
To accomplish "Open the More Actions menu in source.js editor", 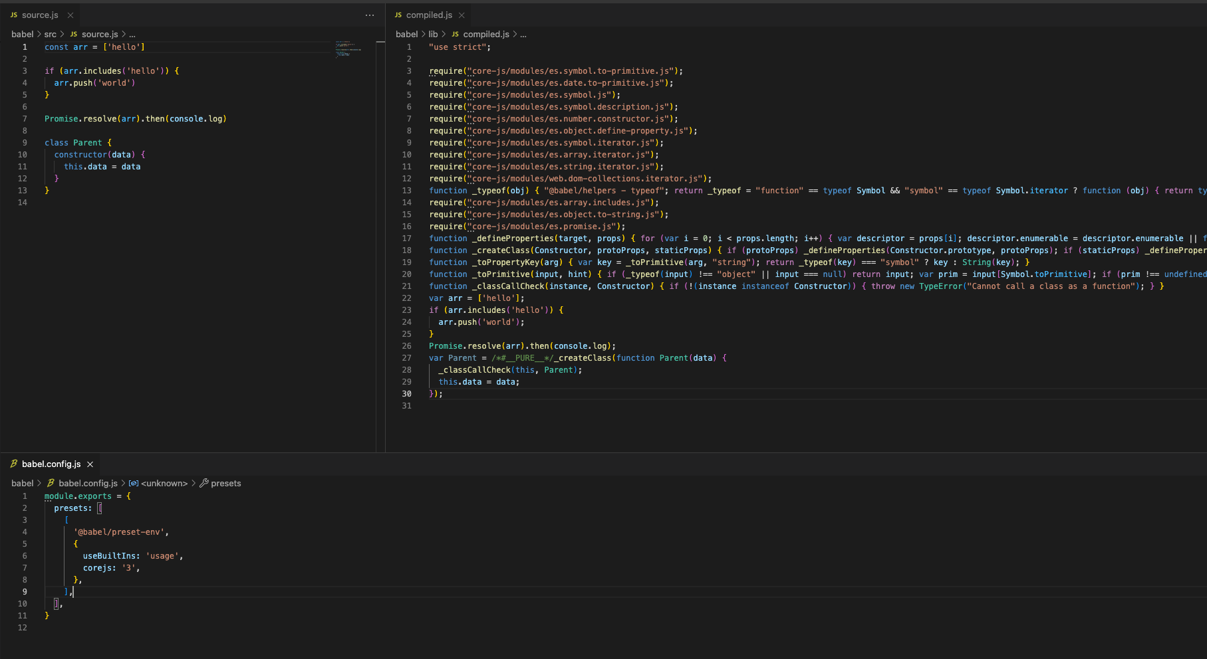I will pyautogui.click(x=370, y=15).
